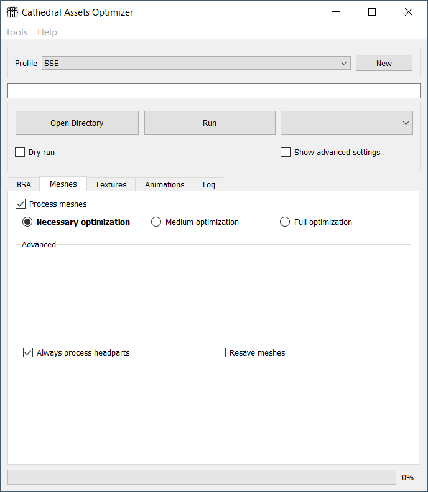Start processing with the Run button
This screenshot has width=428, height=492.
[x=210, y=123]
